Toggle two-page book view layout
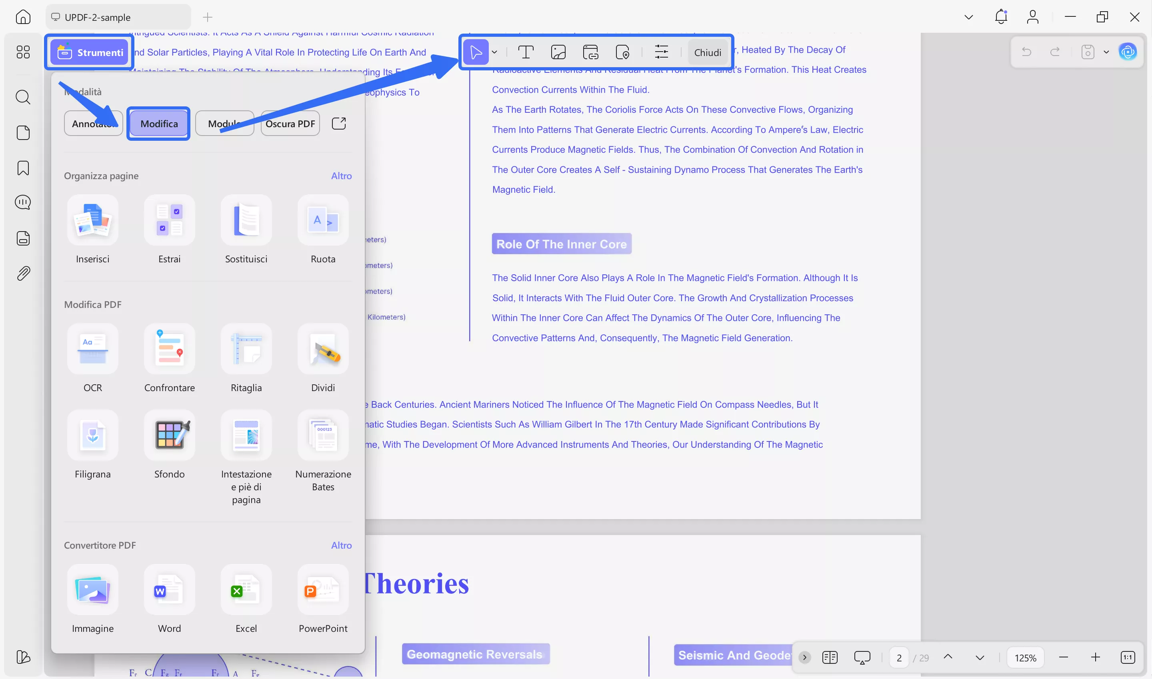Screen dimensions: 1152x679 [830, 657]
